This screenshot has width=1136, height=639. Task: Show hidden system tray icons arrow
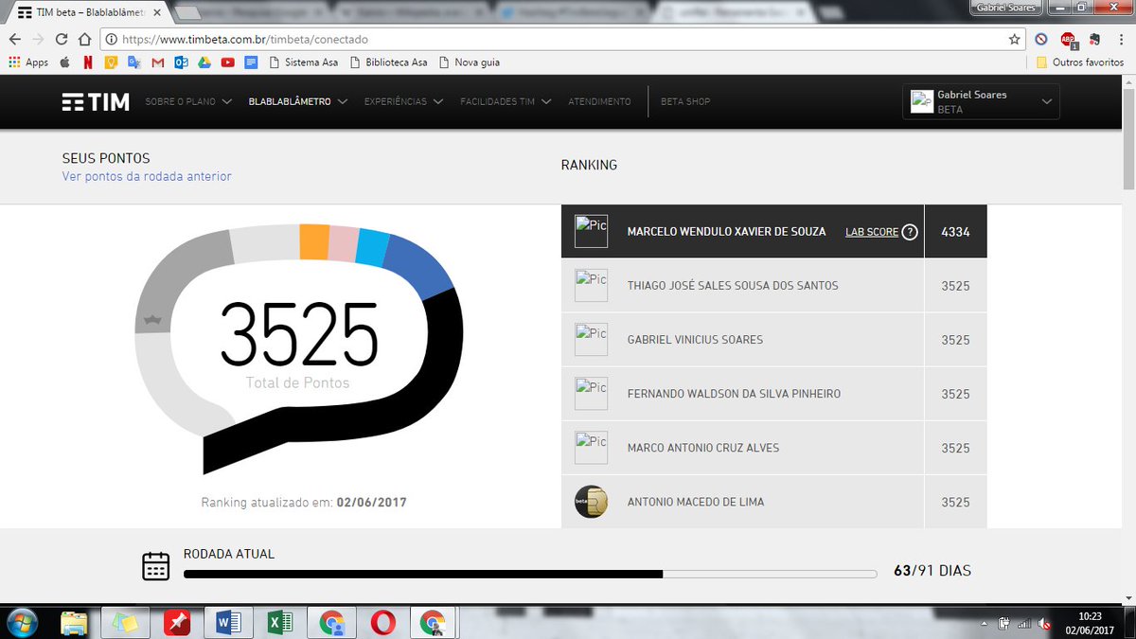pyautogui.click(x=985, y=623)
